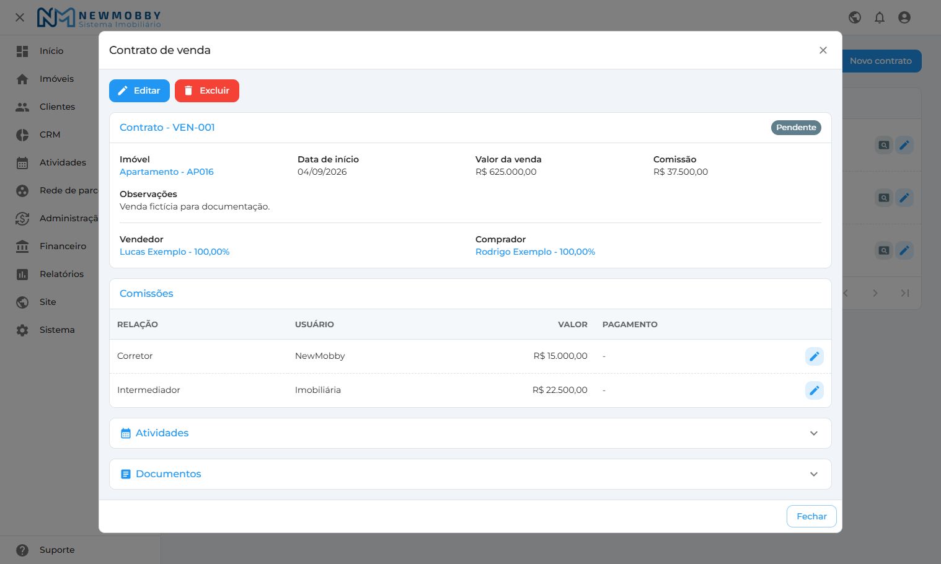
Task: Close the Contrato de venda dialog
Action: [x=823, y=50]
